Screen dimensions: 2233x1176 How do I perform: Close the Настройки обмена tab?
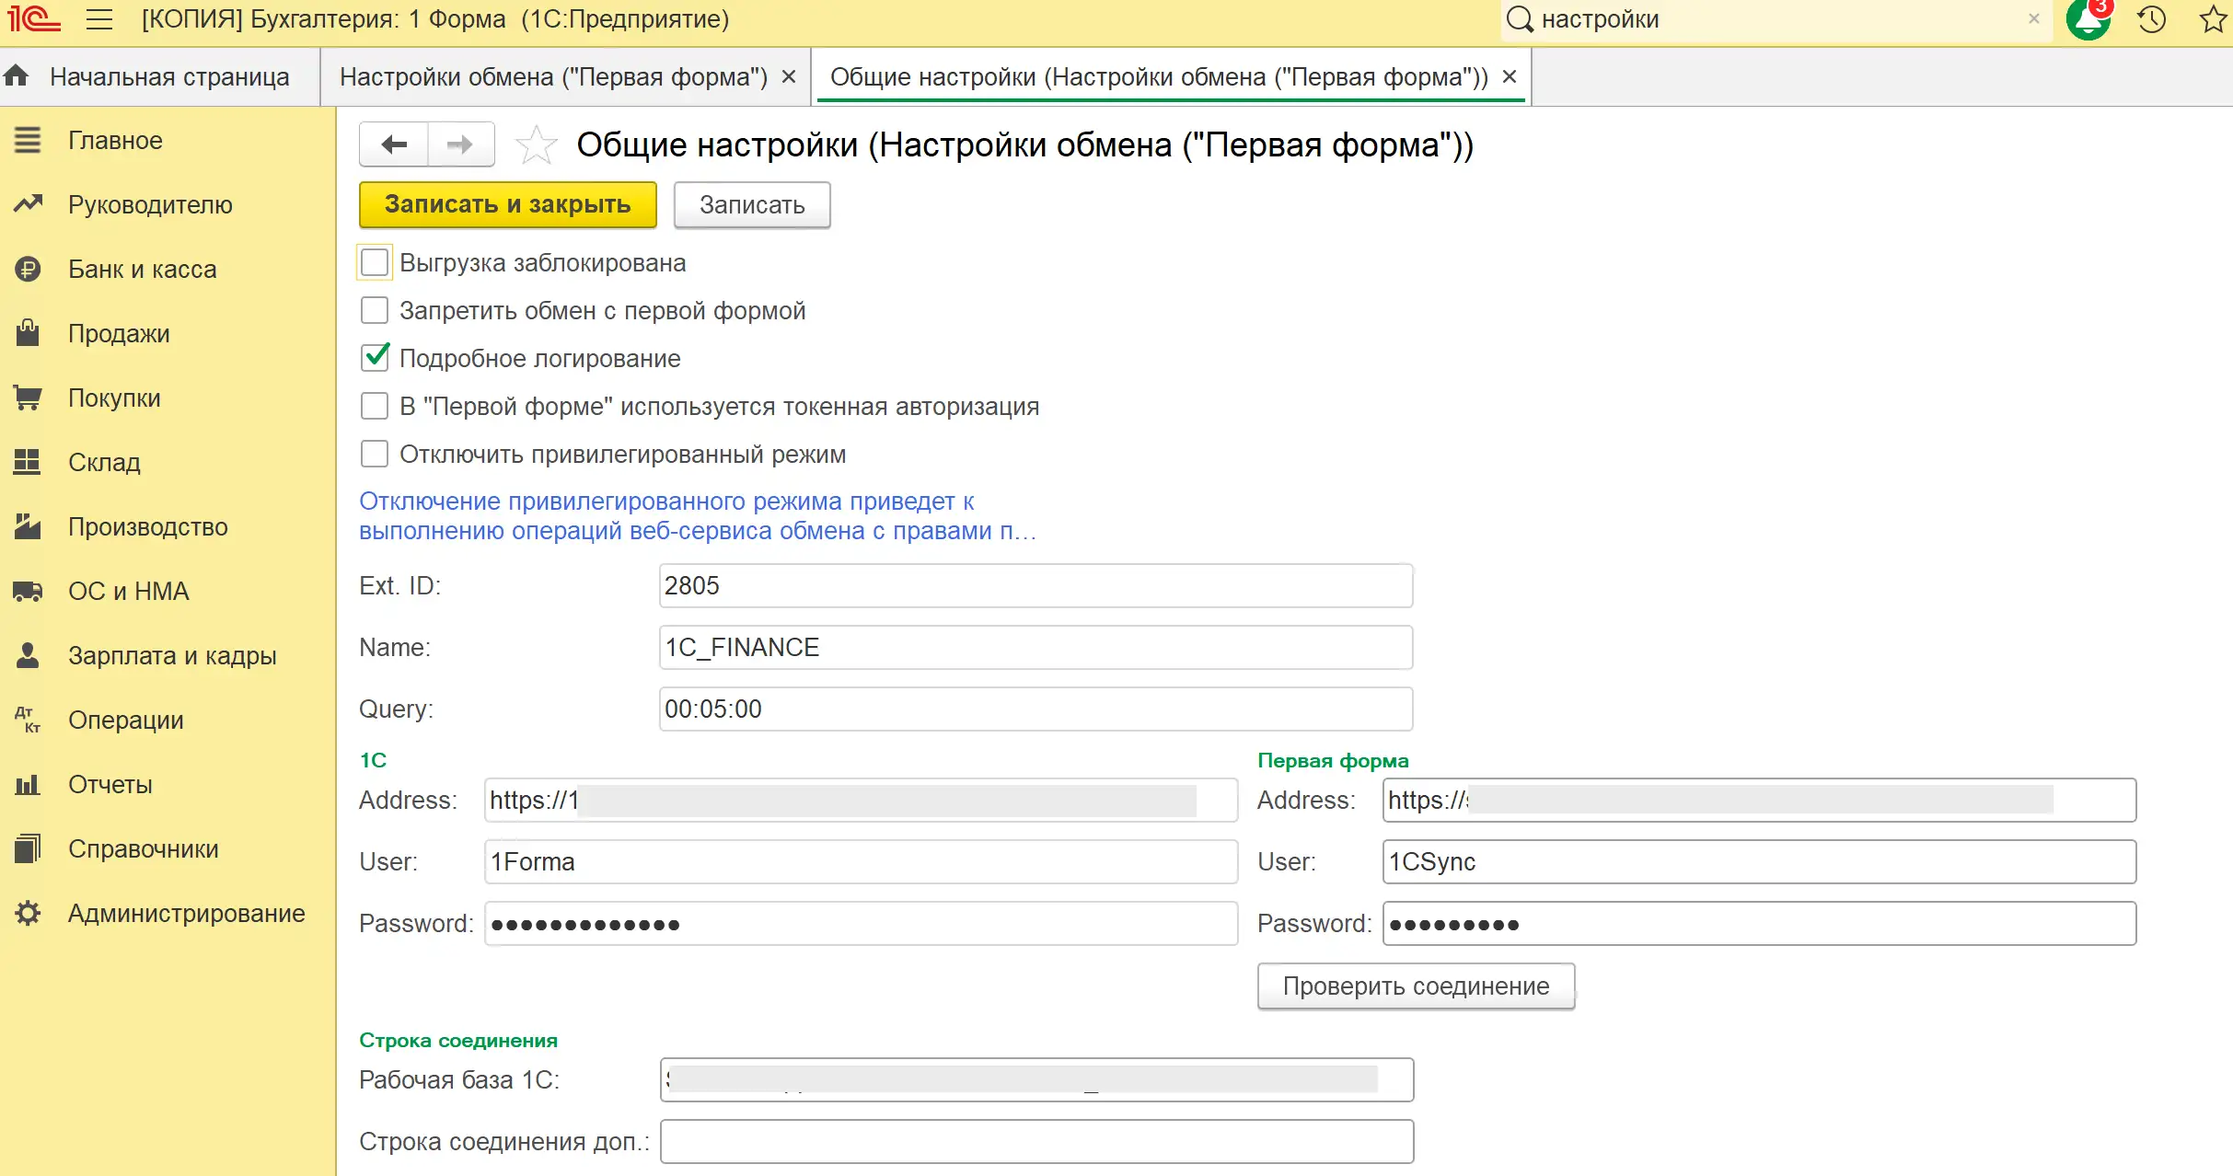tap(789, 76)
